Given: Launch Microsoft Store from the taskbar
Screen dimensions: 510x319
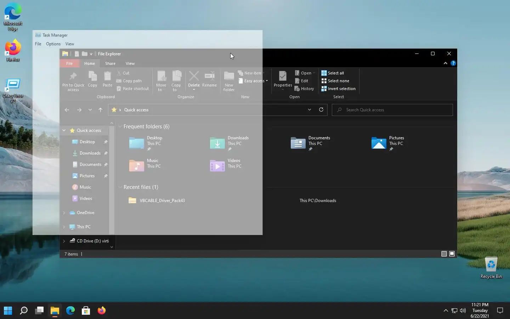Looking at the screenshot, I should pyautogui.click(x=86, y=310).
